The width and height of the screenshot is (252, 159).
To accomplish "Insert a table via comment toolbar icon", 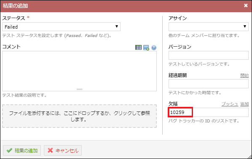I will 138,48.
